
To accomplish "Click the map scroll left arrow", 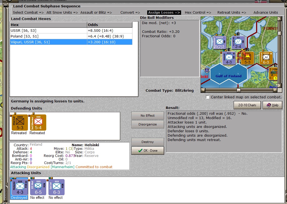I will 203,90.
